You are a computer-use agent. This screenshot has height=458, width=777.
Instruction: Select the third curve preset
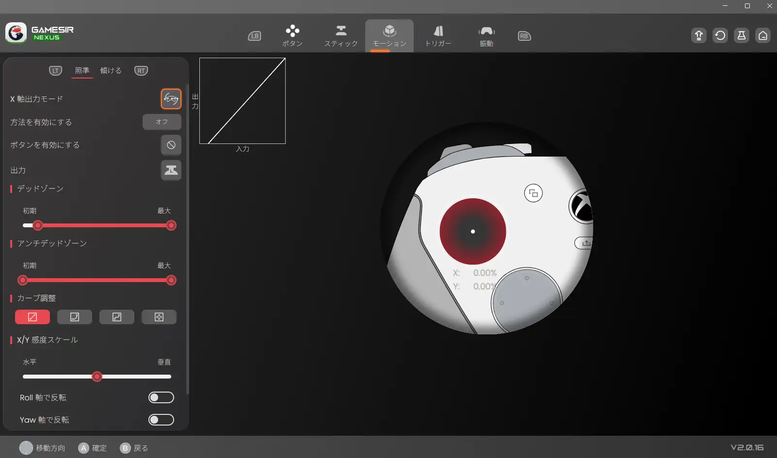(117, 317)
